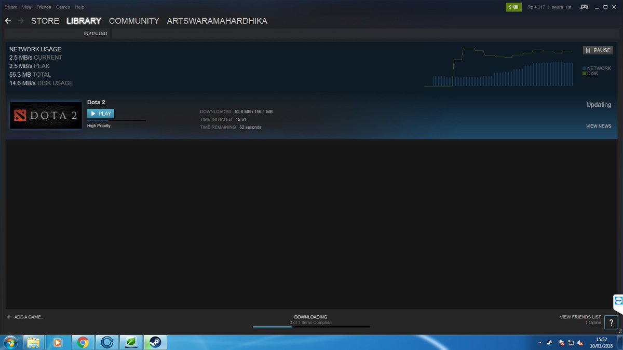Launch media player from taskbar
Viewport: 623px width, 350px height.
coord(58,342)
